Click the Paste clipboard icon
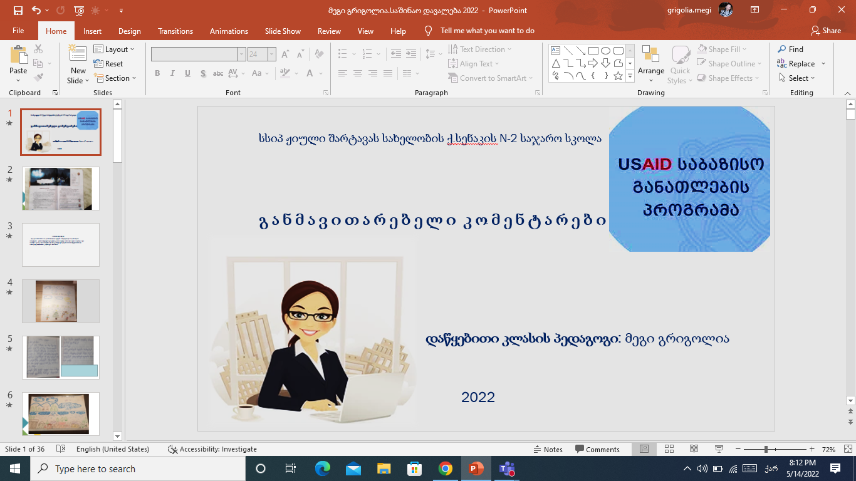This screenshot has height=481, width=856. [18, 56]
